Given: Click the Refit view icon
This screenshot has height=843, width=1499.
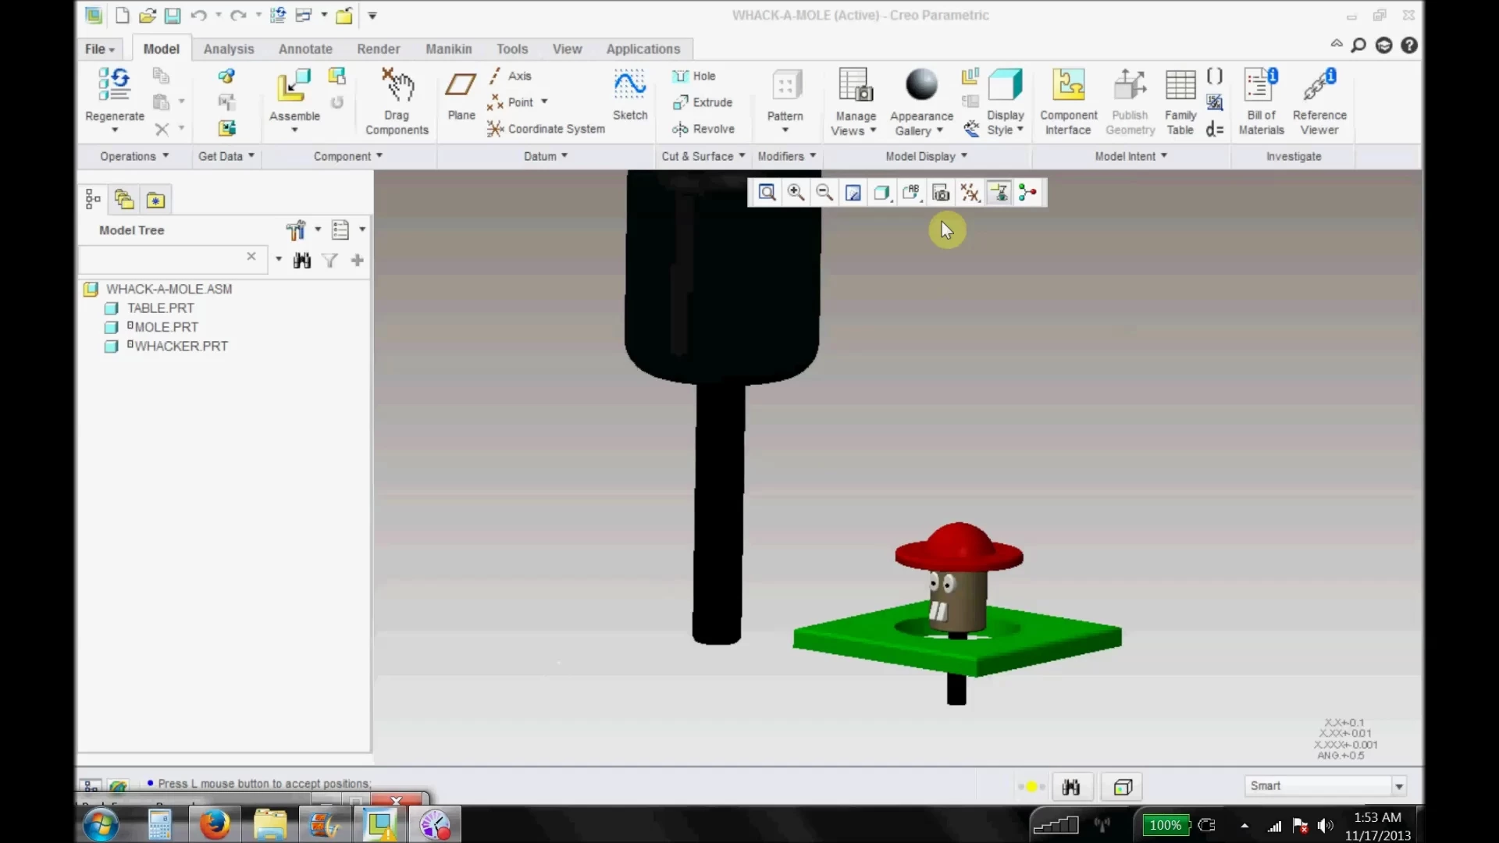Looking at the screenshot, I should coord(767,193).
